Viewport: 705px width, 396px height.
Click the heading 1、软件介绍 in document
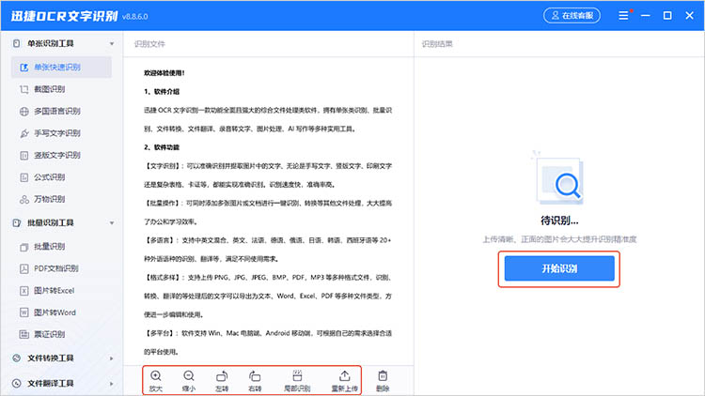click(162, 92)
